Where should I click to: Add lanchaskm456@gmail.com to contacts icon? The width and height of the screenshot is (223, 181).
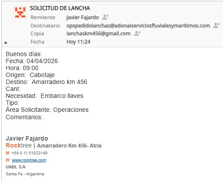[x=137, y=33]
